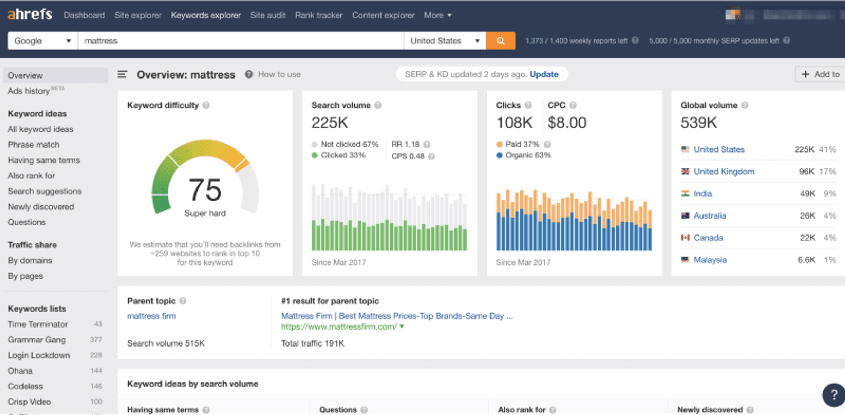Image resolution: width=845 pixels, height=415 pixels.
Task: Expand the mattressfirm.com URL dropdown arrow
Action: click(402, 326)
